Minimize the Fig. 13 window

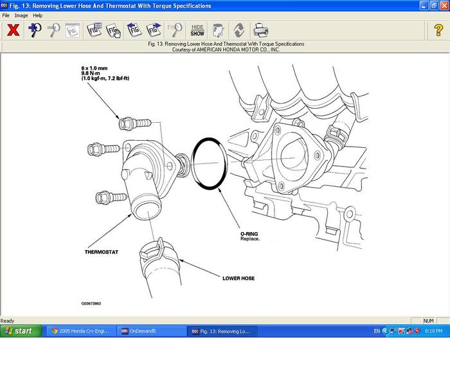coord(424,5)
